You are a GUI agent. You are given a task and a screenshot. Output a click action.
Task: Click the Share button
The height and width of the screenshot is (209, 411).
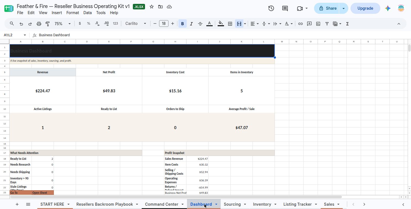(328, 8)
